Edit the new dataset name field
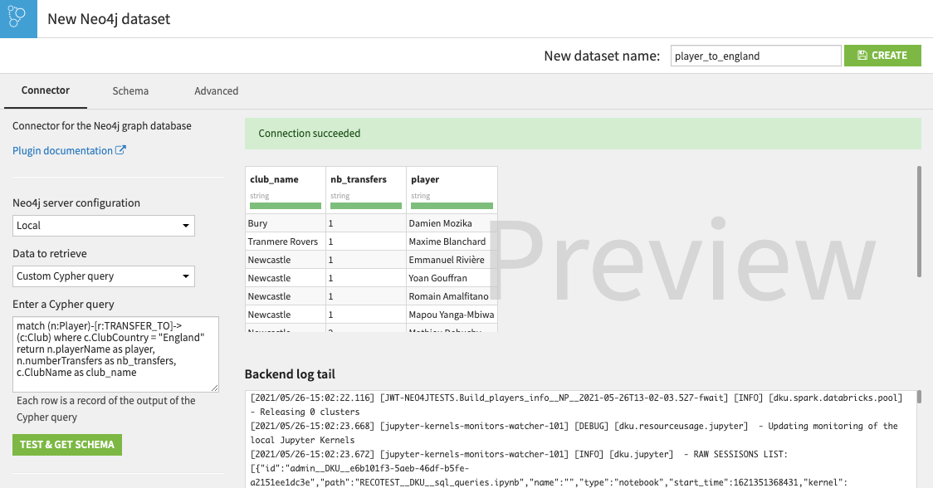The height and width of the screenshot is (488, 933). (x=755, y=56)
